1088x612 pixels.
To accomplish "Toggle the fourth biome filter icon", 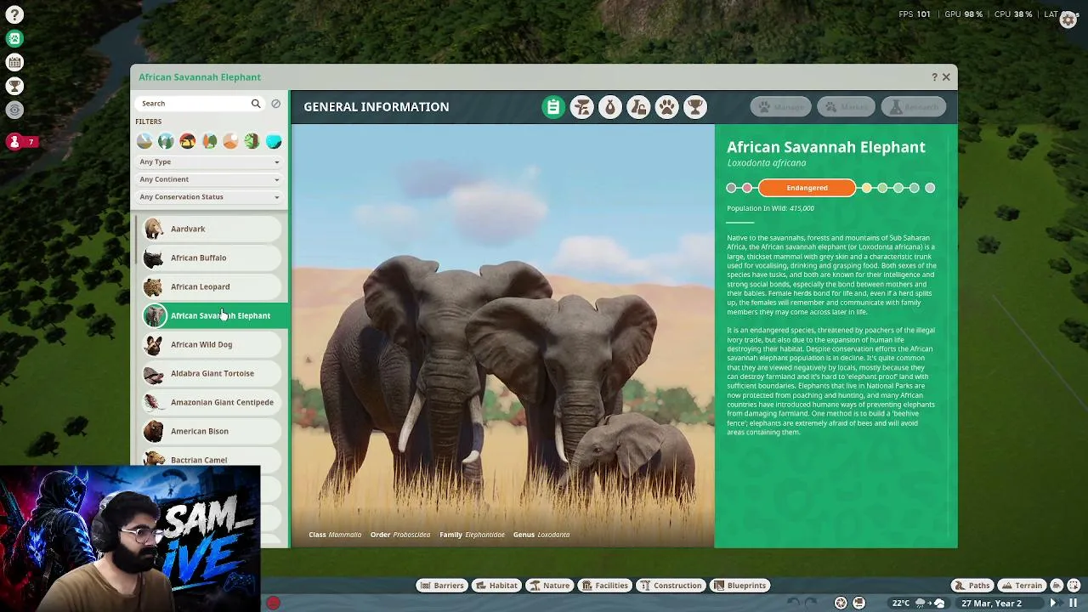I will pos(209,141).
